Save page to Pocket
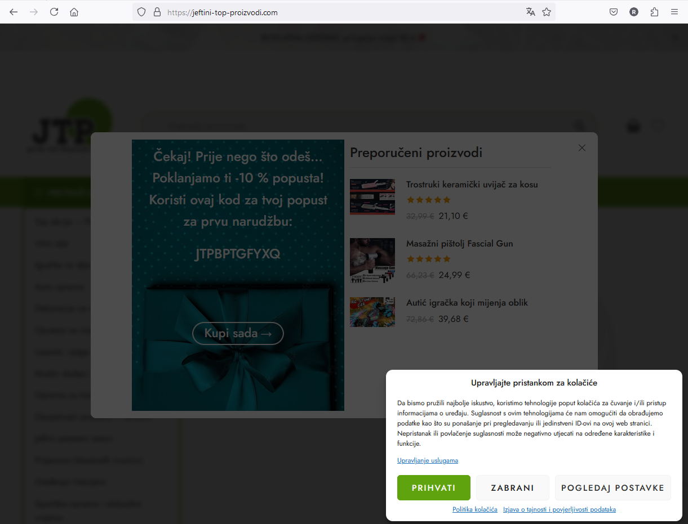This screenshot has height=524, width=688. click(x=614, y=12)
